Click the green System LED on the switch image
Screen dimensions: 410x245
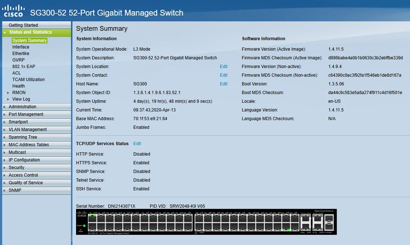(x=84, y=226)
